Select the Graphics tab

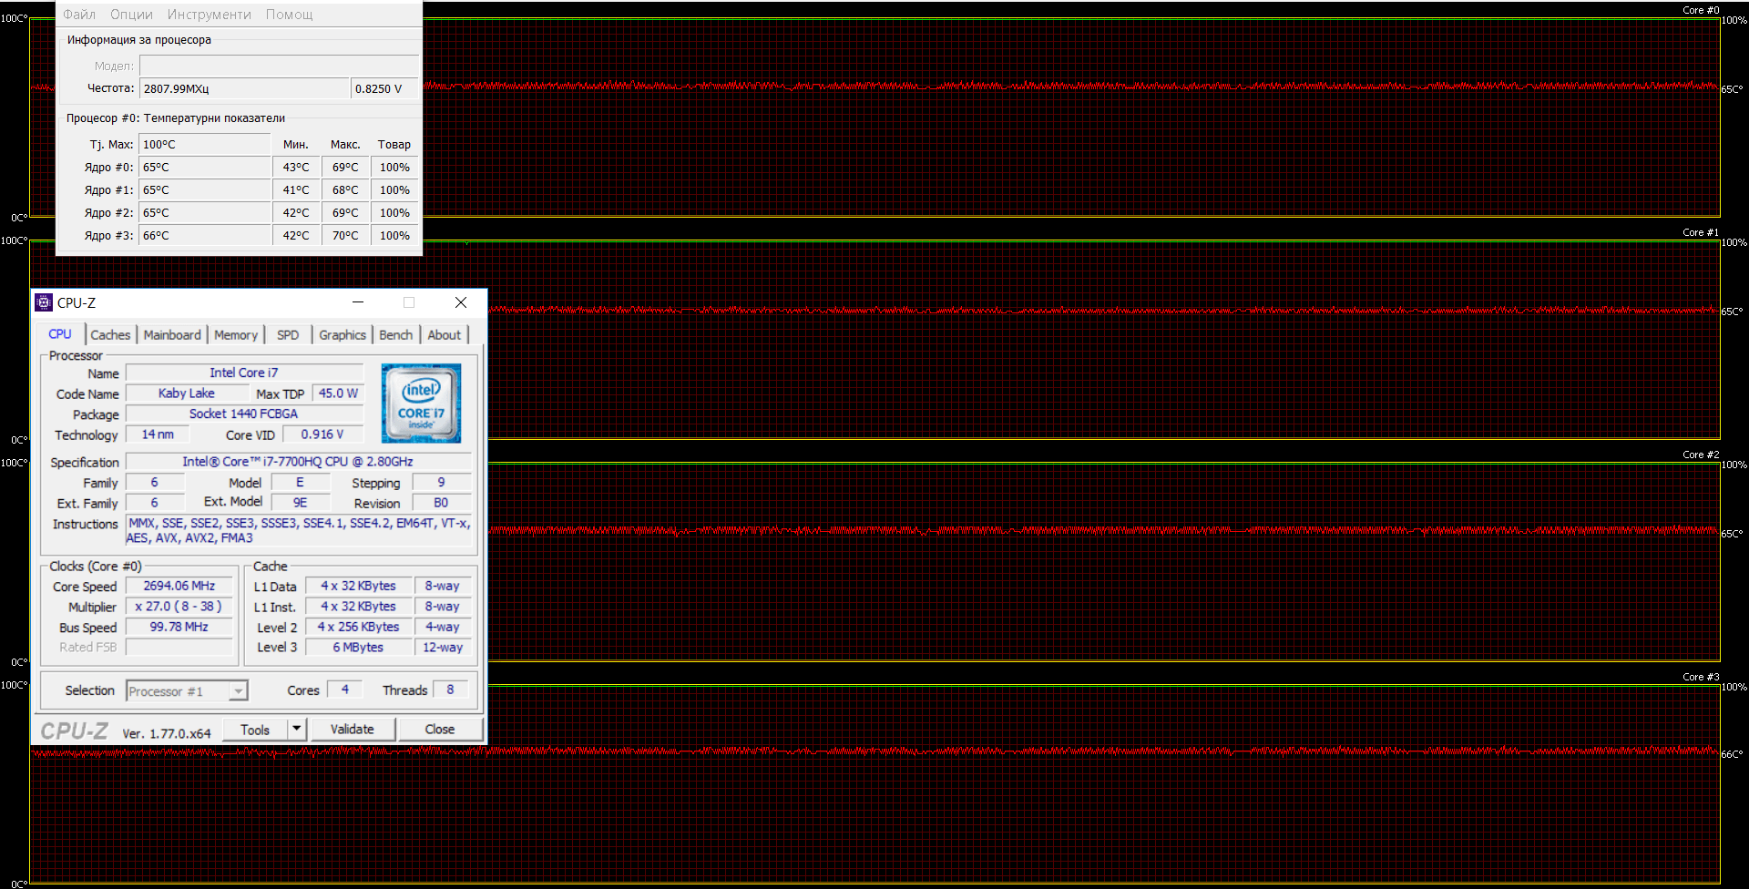pyautogui.click(x=343, y=335)
